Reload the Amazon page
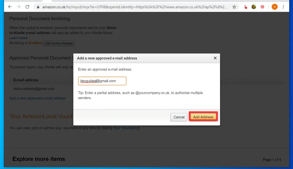The image size is (293, 169). pyautogui.click(x=27, y=7)
